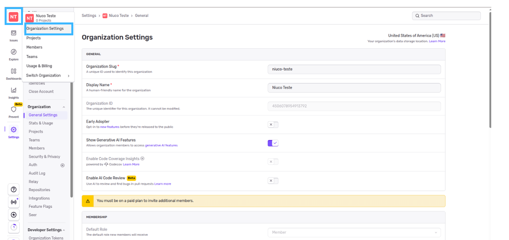Viewport: 509px width, 240px height.
Task: Disable Show Generative AI Features switch
Action: pyautogui.click(x=273, y=143)
